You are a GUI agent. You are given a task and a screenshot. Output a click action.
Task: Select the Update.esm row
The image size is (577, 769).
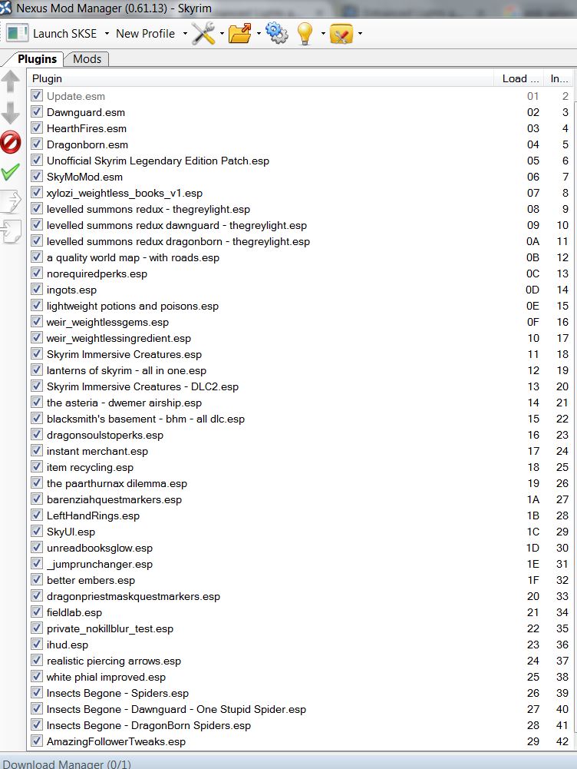[x=300, y=96]
